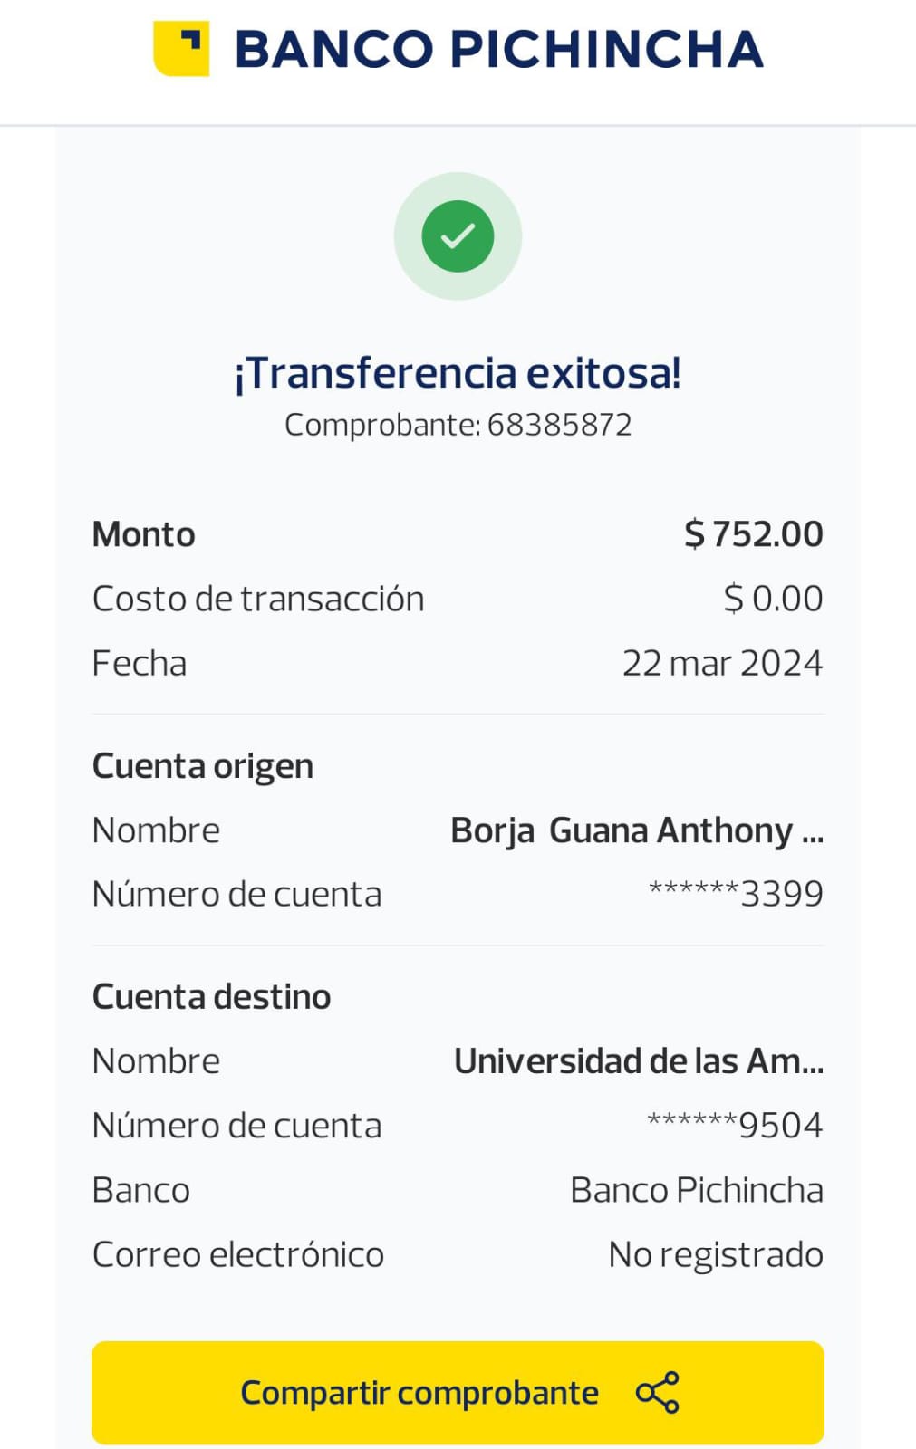
Task: Click the green success checkmark icon
Action: point(458,236)
